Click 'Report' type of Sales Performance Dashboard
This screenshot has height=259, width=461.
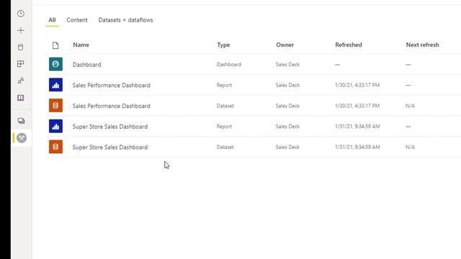(x=224, y=85)
